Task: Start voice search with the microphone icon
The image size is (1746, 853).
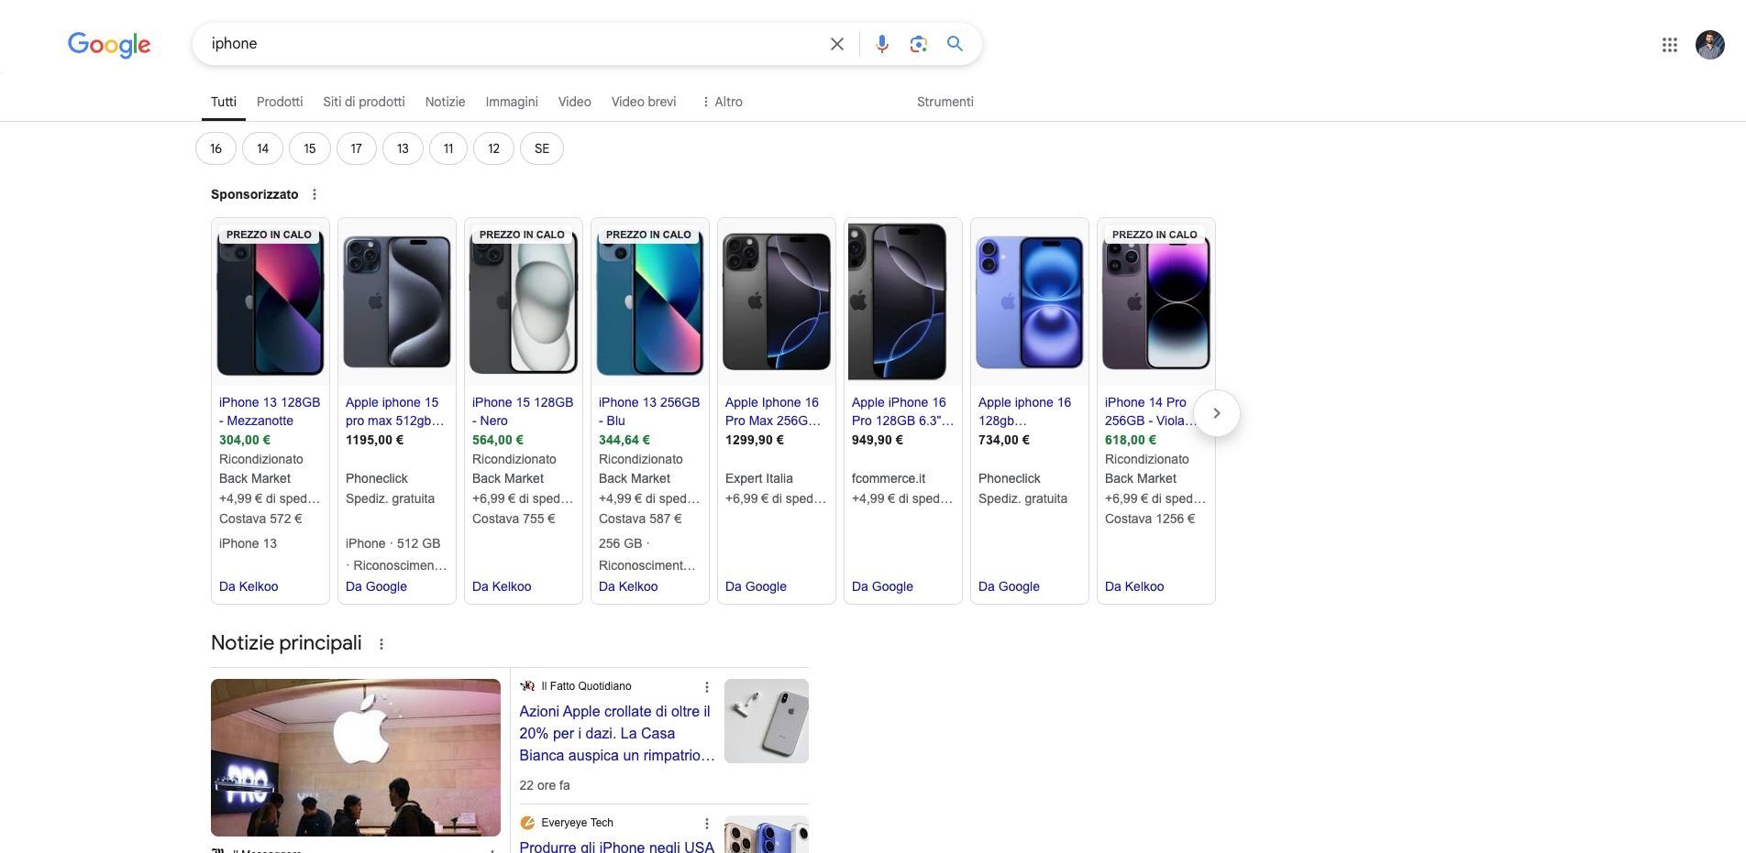Action: [881, 44]
